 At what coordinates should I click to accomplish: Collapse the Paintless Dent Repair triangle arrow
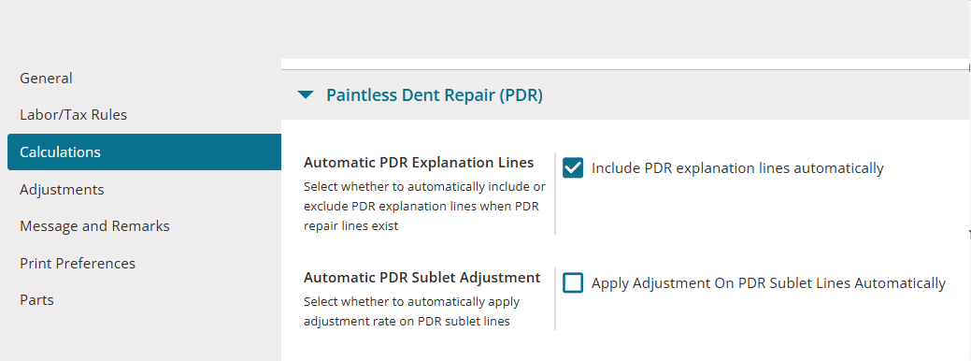tap(306, 94)
